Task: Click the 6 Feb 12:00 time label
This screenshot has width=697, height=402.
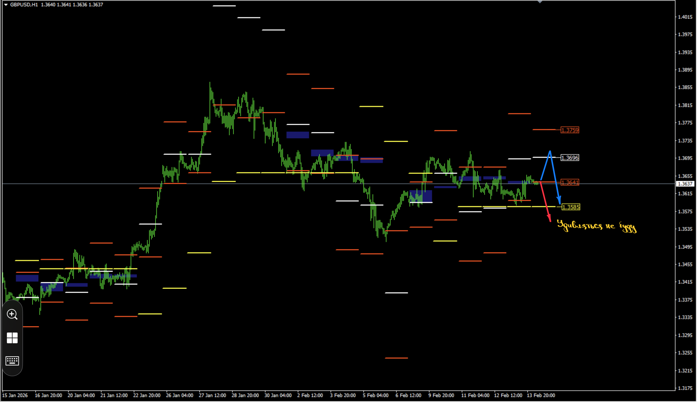Action: (x=408, y=395)
